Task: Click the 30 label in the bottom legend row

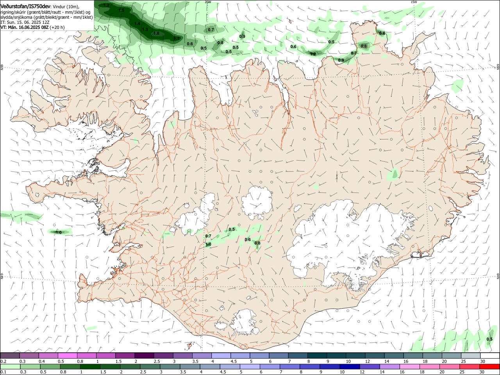Action: 482,372
